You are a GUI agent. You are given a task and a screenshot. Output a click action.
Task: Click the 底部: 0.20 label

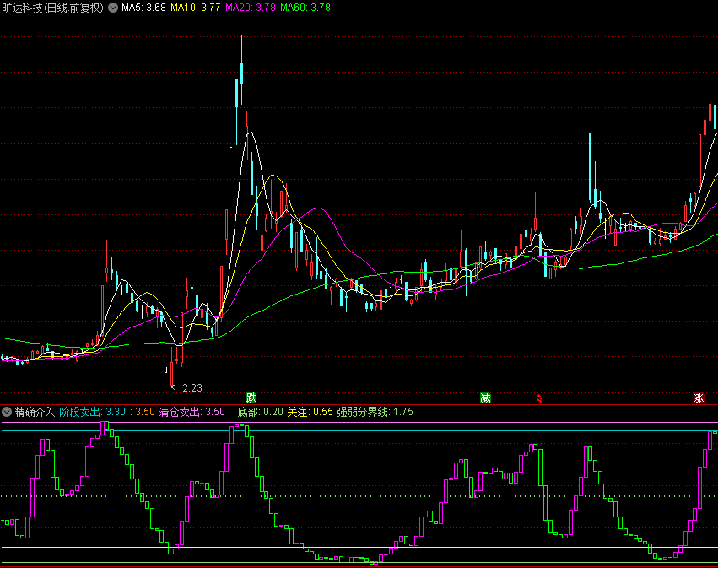click(x=261, y=412)
